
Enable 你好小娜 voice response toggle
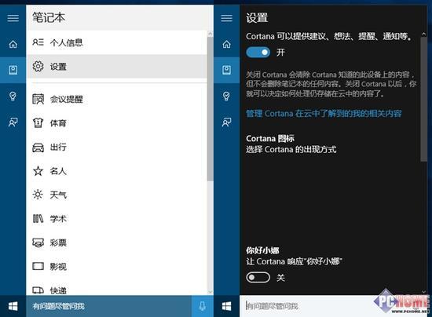coord(258,278)
